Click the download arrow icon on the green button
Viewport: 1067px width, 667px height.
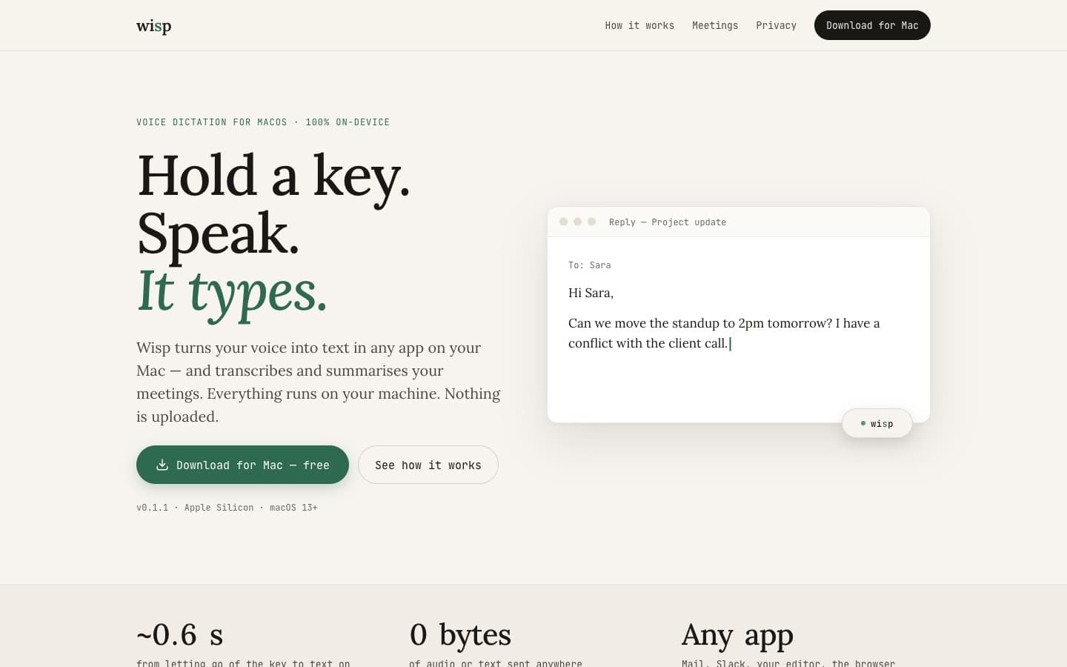[x=162, y=465]
